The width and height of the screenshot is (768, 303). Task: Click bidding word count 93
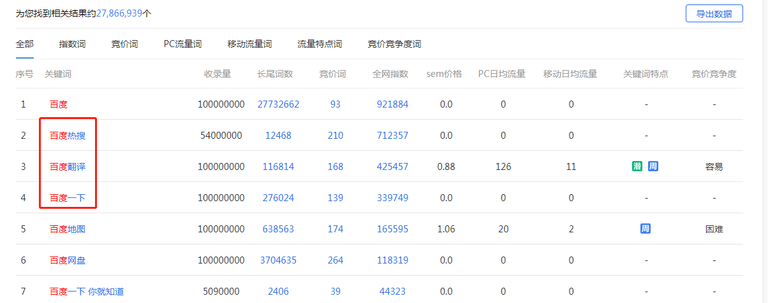336,104
